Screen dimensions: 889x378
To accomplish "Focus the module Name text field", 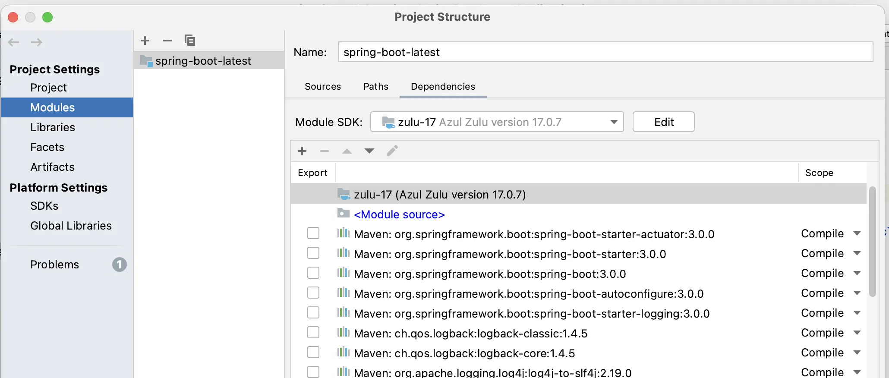I will tap(605, 52).
